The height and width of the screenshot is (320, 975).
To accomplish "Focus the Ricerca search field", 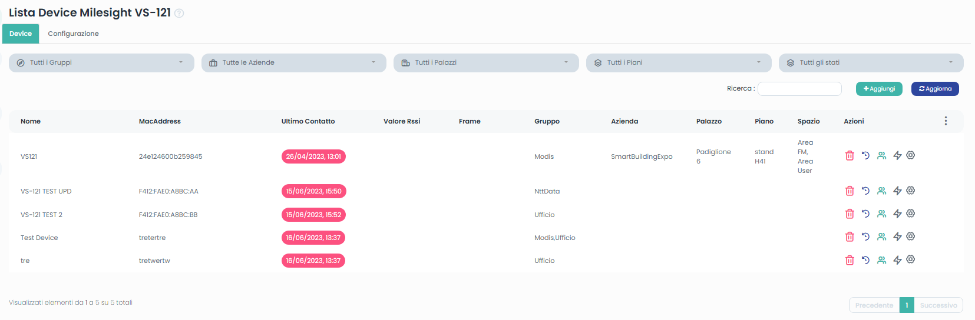I will (x=799, y=89).
